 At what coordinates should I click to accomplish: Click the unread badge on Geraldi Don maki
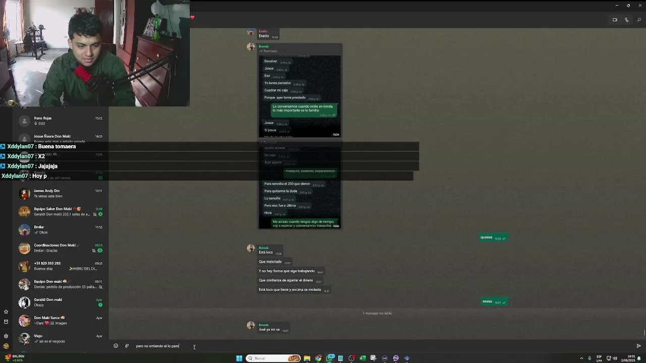[100, 305]
